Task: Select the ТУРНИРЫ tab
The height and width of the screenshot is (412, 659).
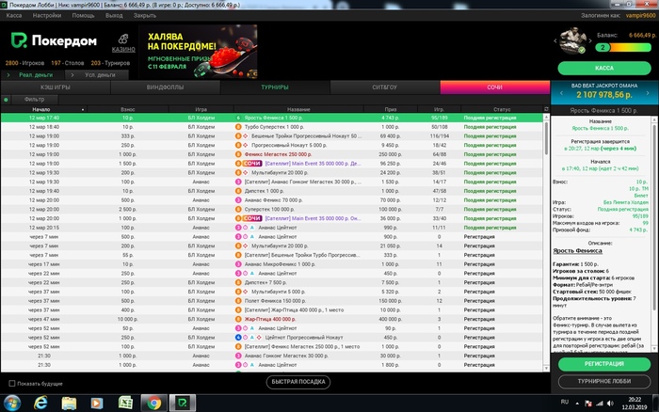Action: (275, 87)
